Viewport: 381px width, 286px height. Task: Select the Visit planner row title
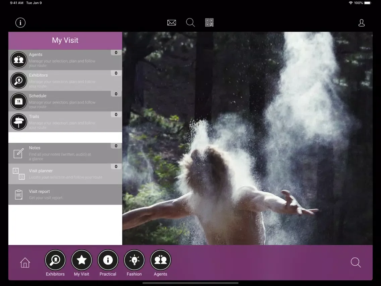click(41, 171)
